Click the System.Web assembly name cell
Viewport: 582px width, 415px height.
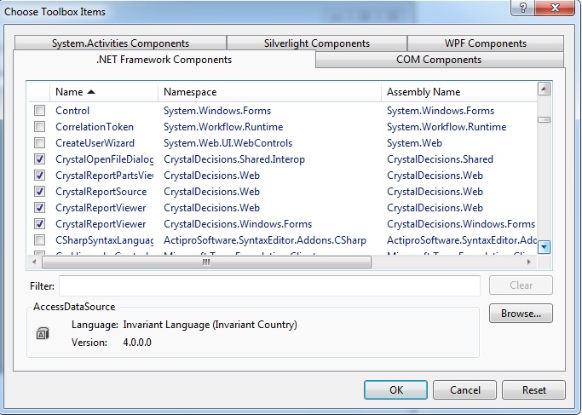(x=414, y=143)
